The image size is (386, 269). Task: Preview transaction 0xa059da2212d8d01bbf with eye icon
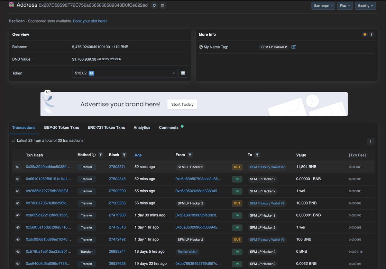18,215
